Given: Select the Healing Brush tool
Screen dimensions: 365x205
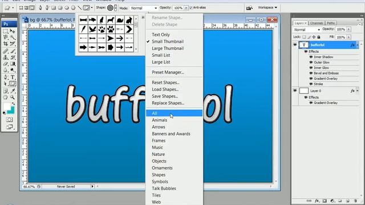Looking at the screenshot, I should [6, 51].
